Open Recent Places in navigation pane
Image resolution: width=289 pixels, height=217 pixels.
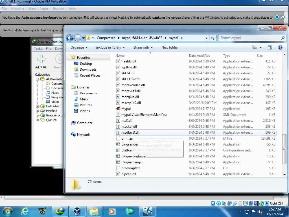tap(87, 75)
